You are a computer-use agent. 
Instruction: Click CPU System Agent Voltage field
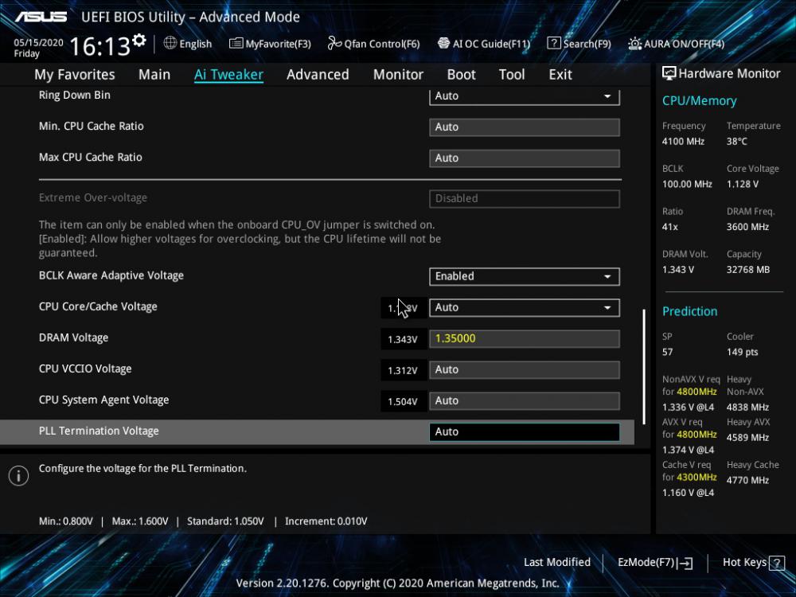pyautogui.click(x=525, y=400)
